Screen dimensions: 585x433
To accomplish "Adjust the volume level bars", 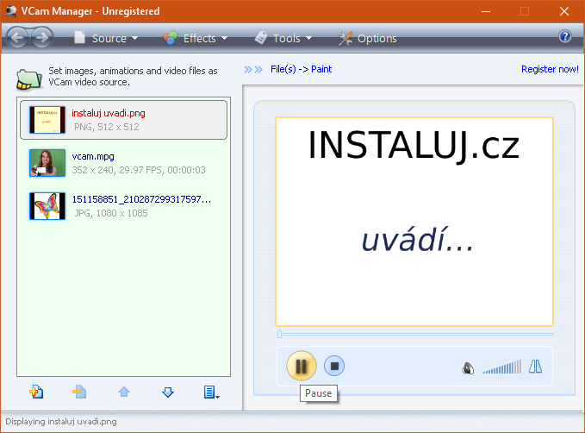I will [x=502, y=367].
